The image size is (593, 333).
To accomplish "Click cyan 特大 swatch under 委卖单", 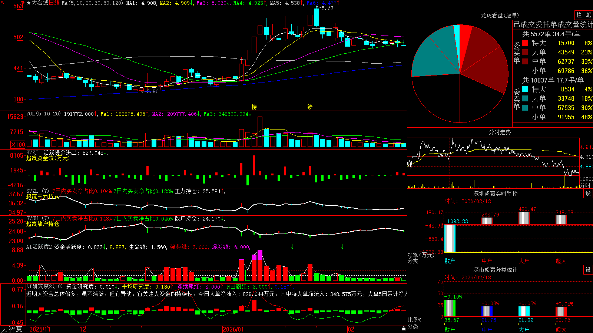I will click(525, 89).
